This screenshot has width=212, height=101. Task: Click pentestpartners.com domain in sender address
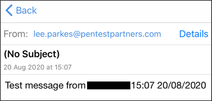click(x=120, y=34)
